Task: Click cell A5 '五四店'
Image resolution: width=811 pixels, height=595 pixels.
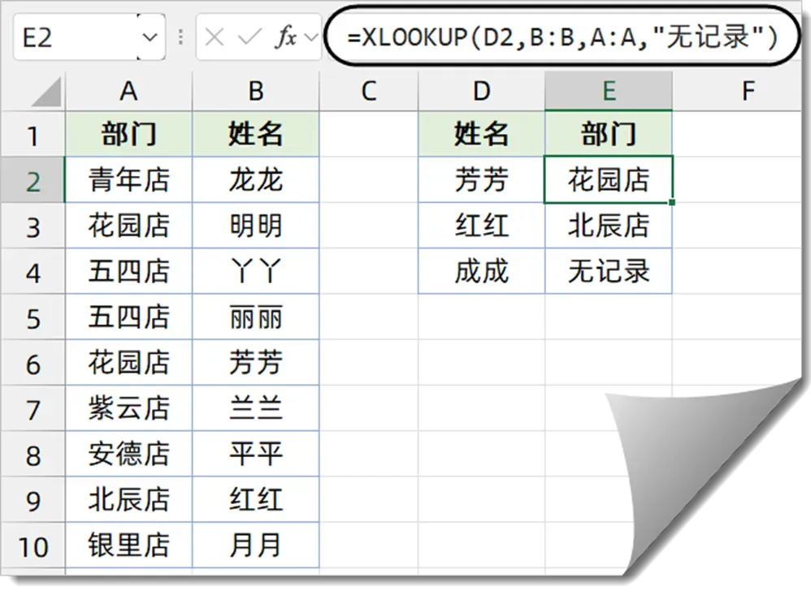Action: (128, 317)
